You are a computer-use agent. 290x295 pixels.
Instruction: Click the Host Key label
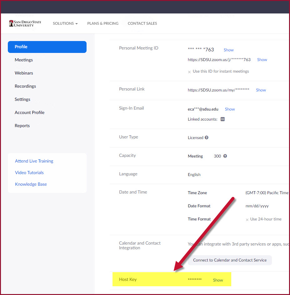click(x=128, y=280)
